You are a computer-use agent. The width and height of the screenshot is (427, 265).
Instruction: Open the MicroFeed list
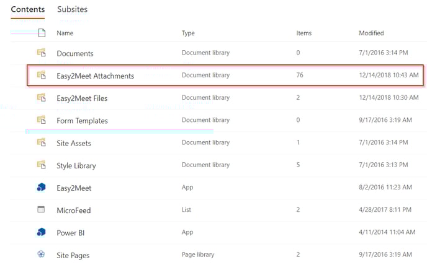coord(73,211)
